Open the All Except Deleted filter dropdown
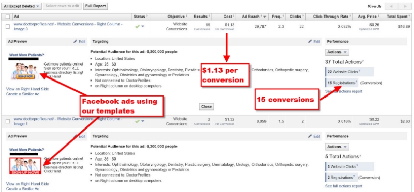 (21, 6)
